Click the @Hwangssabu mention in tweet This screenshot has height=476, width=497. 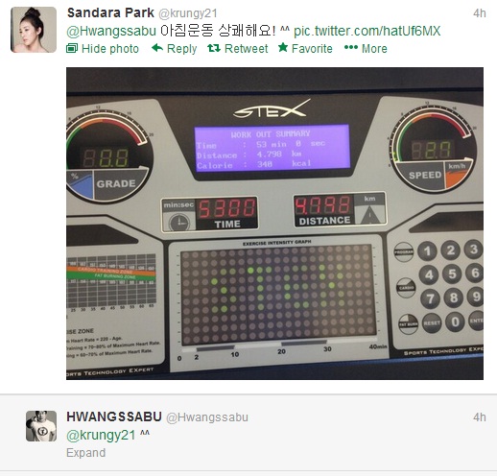tap(111, 31)
